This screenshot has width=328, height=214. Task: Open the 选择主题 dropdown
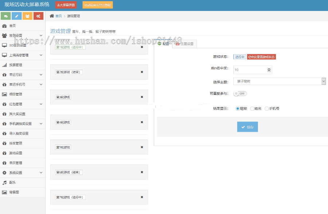[x=280, y=81]
